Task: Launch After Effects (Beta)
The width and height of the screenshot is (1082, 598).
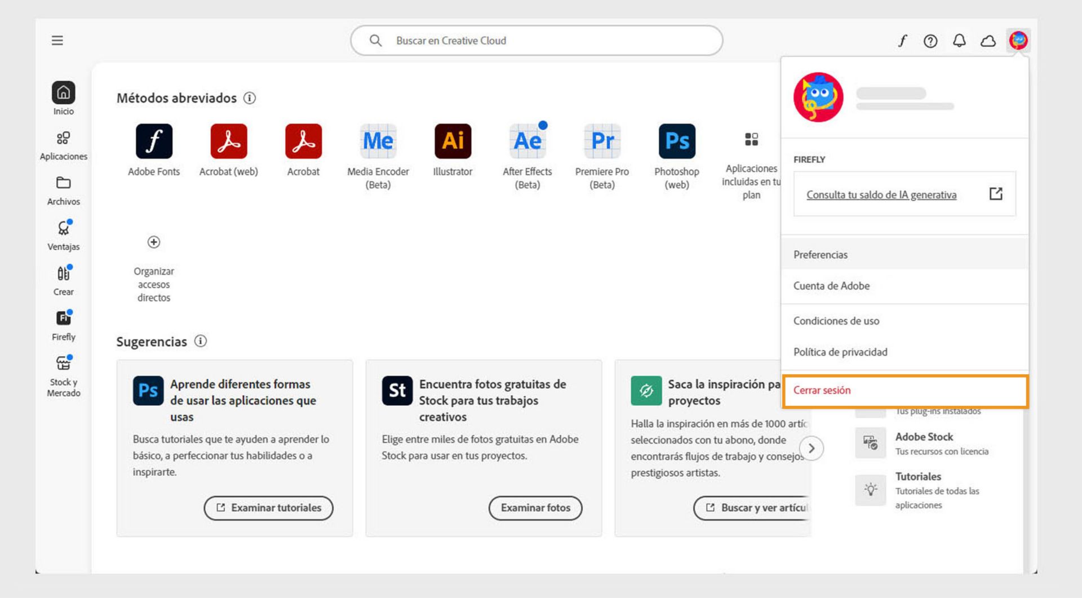Action: click(527, 157)
